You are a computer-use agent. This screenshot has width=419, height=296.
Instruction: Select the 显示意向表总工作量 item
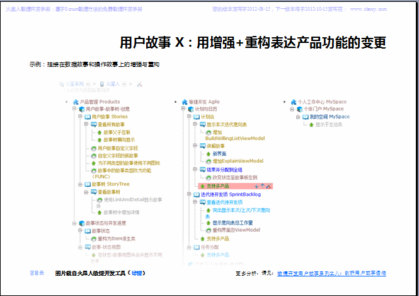(232, 223)
